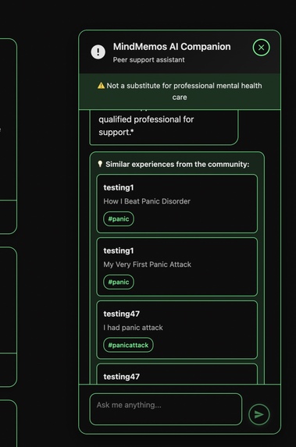This screenshot has width=296, height=447.
Task: Click the 'MindMemos AI Companion' title
Action: click(x=172, y=47)
